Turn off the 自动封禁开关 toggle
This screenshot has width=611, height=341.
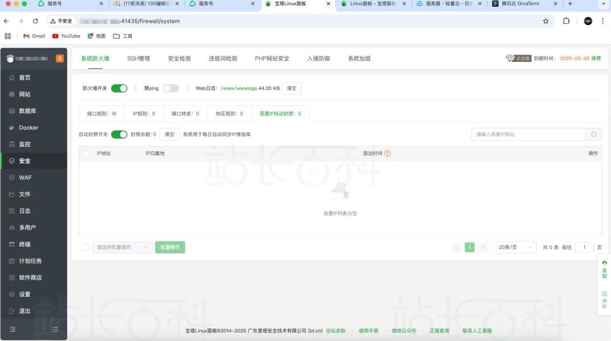click(x=119, y=135)
